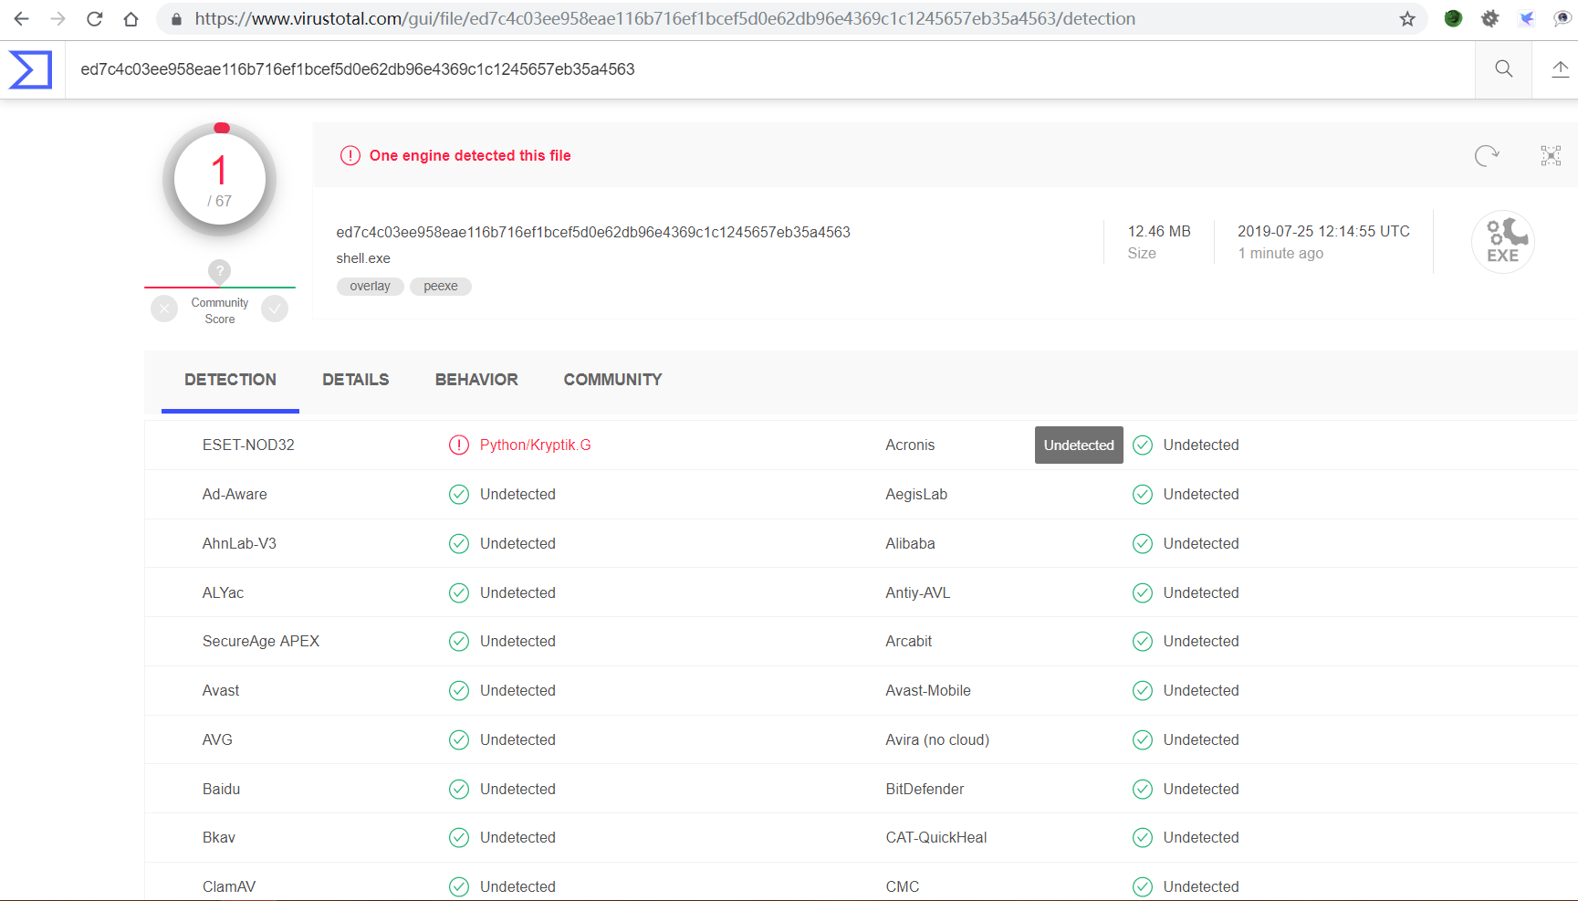Click the Undetected tooltip near Acronis

pyautogui.click(x=1079, y=445)
